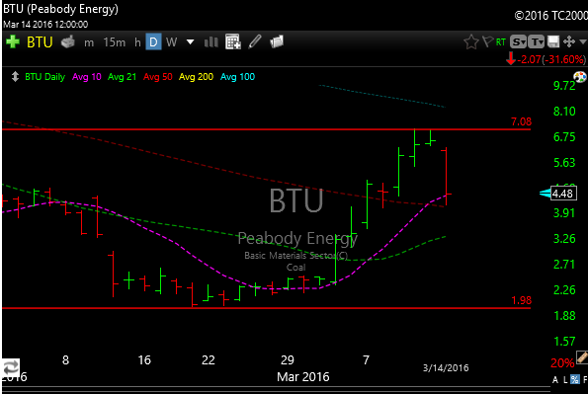Screen dimensions: 588x394
Task: Click the '29' date axis label
Action: [x=288, y=359]
